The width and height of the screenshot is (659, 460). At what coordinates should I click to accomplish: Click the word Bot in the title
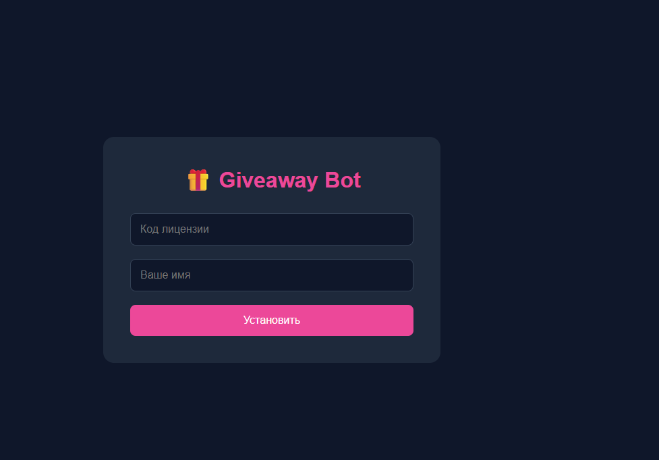(343, 180)
